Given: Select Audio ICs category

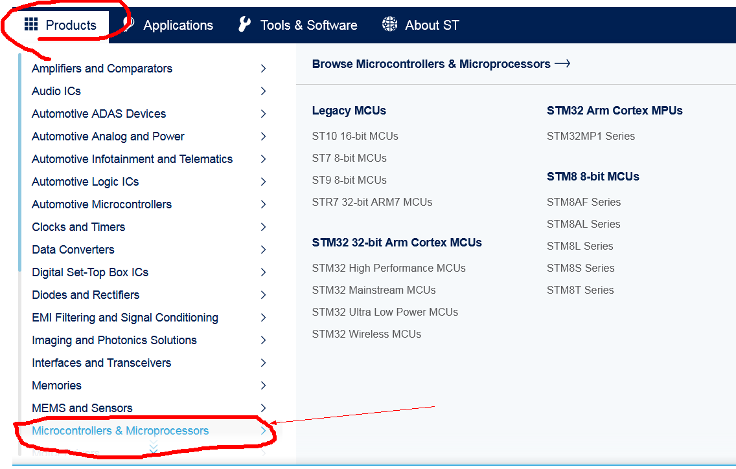Looking at the screenshot, I should coord(56,91).
